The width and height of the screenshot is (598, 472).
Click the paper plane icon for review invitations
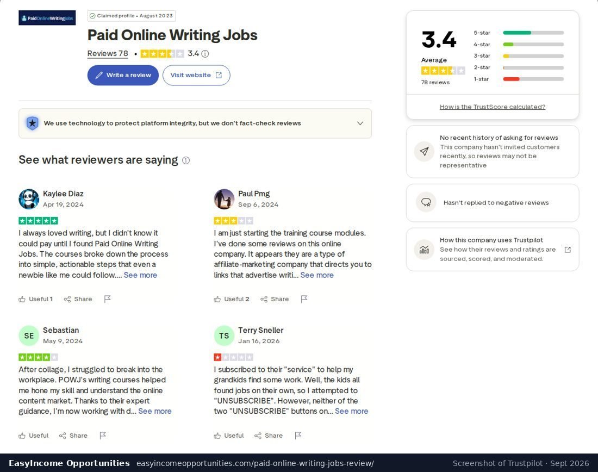[x=424, y=152]
